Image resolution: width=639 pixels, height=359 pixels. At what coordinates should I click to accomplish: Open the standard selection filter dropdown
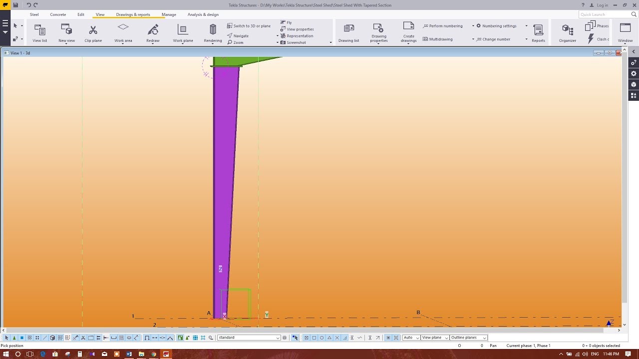[x=278, y=338]
